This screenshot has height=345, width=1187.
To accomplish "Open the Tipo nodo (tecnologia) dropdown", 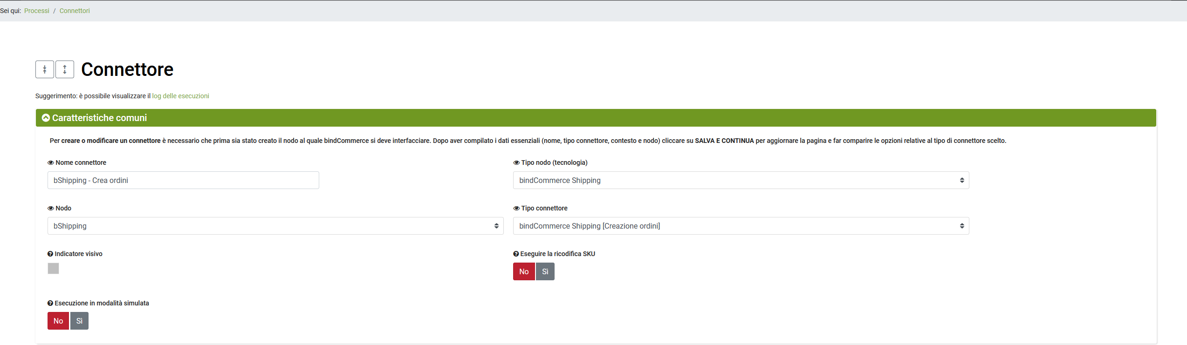I will [x=741, y=180].
